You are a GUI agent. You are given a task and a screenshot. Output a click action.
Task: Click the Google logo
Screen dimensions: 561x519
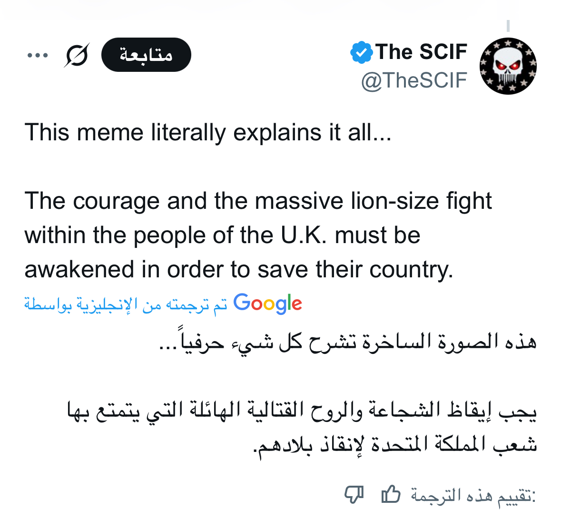coord(267,304)
